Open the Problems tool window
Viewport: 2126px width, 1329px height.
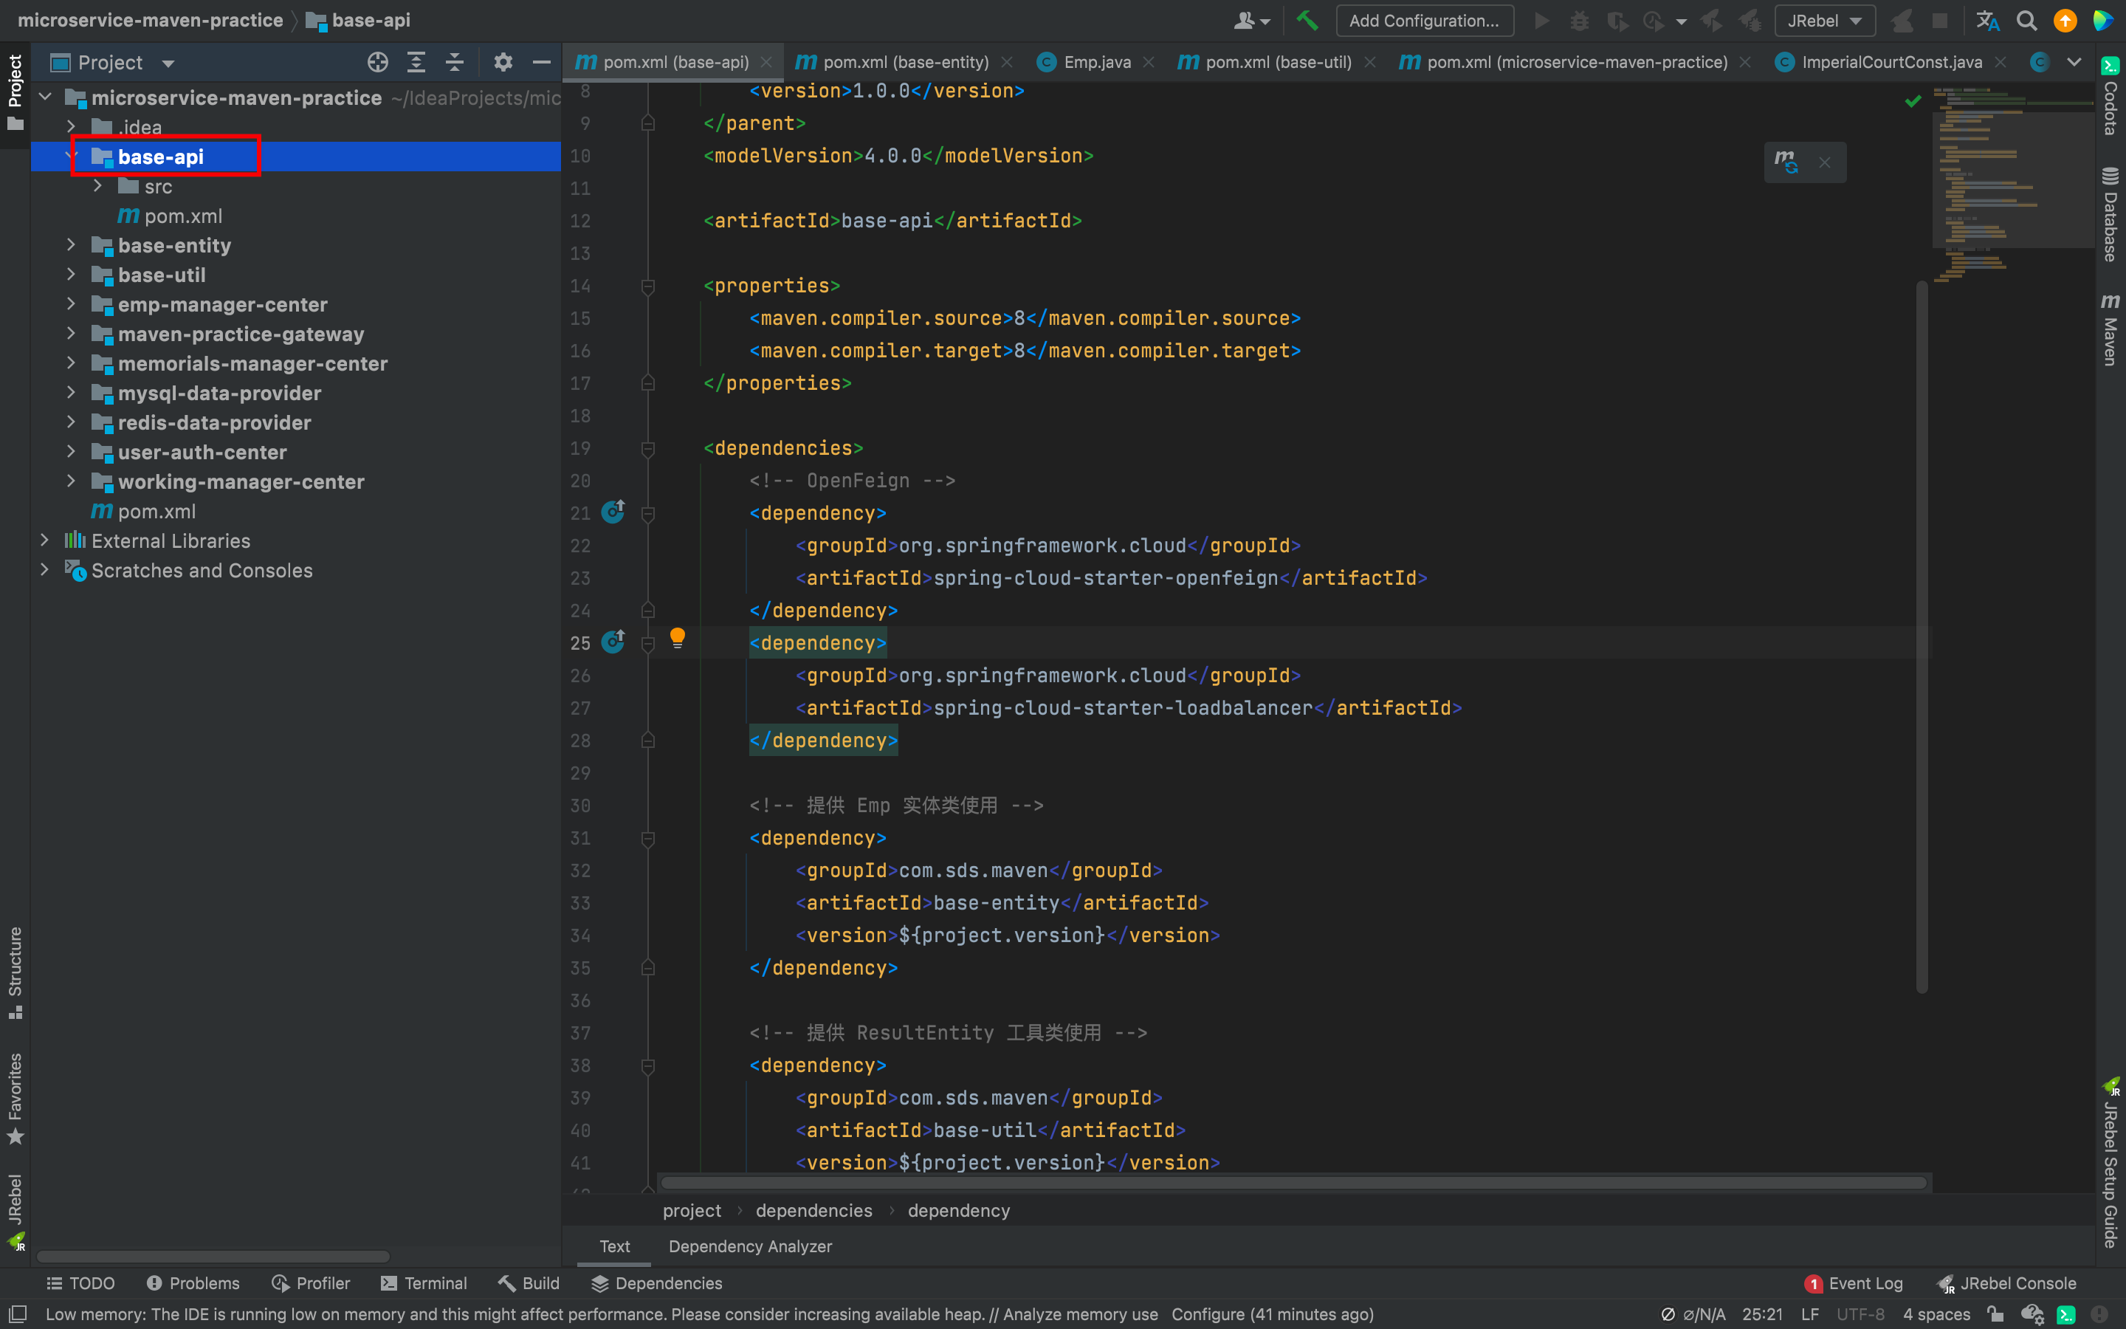(193, 1283)
